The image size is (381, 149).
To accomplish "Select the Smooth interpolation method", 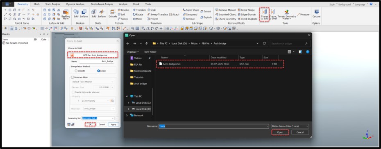I will click(80, 71).
